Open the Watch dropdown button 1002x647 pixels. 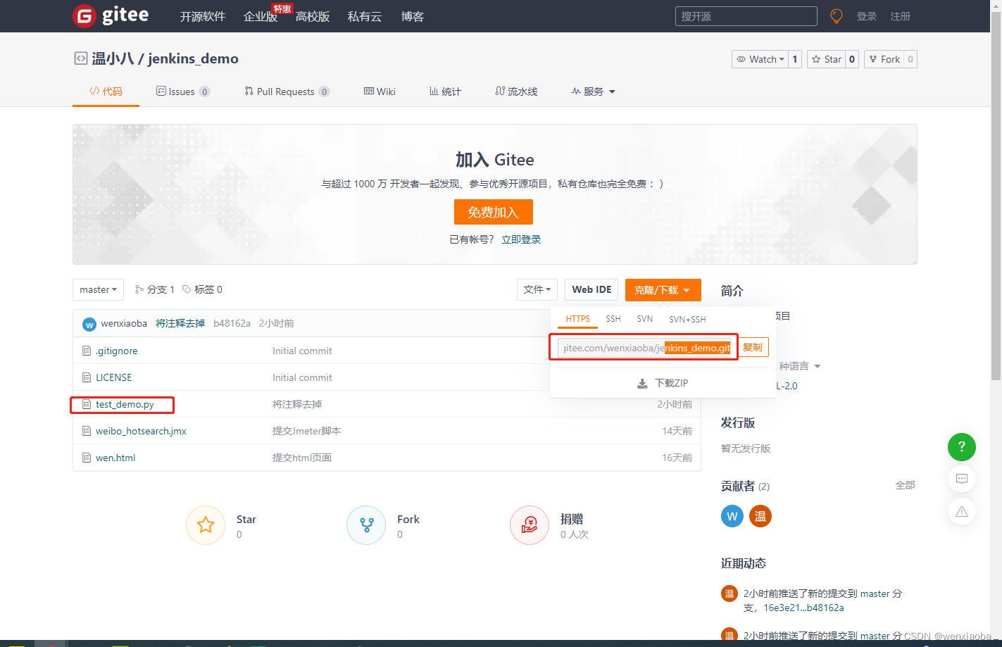(759, 59)
